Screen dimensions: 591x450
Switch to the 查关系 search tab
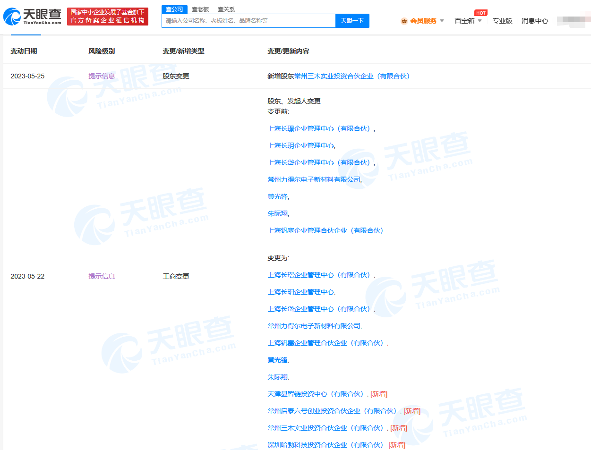pyautogui.click(x=226, y=9)
